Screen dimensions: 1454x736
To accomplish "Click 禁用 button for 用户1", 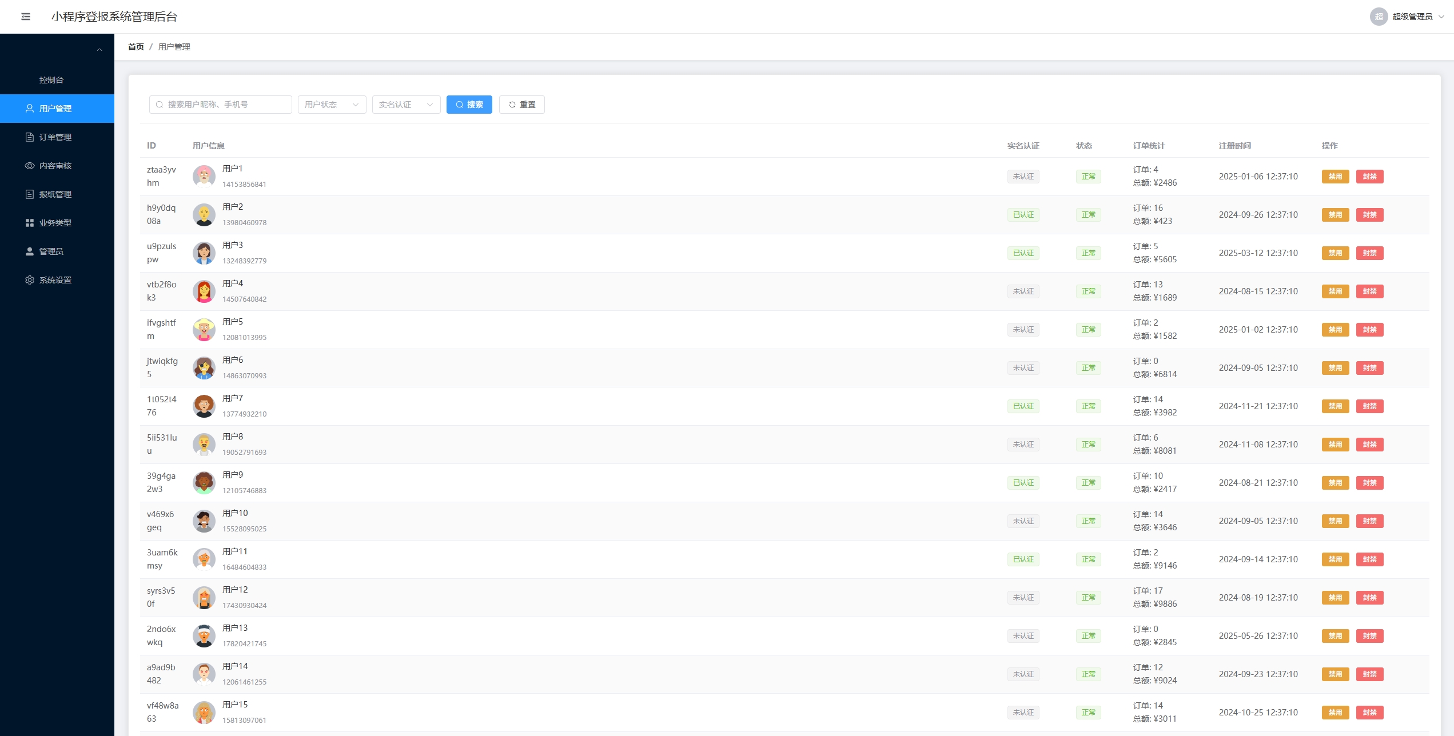I will [1335, 177].
